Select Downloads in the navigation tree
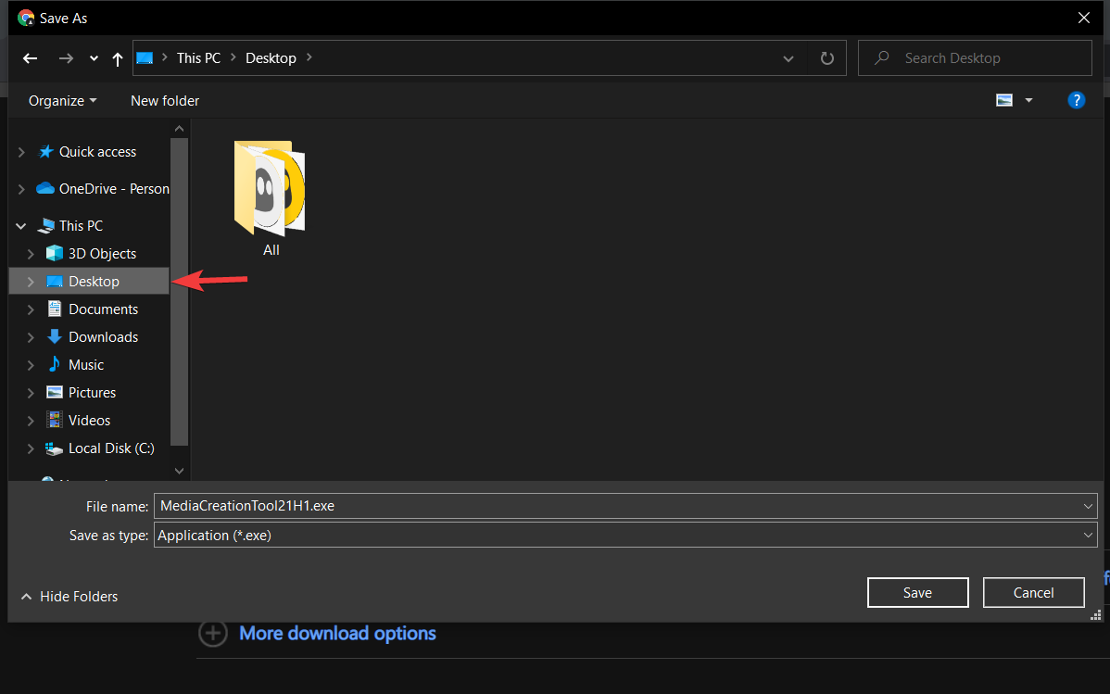Screen dimensions: 1110x694 [104, 337]
